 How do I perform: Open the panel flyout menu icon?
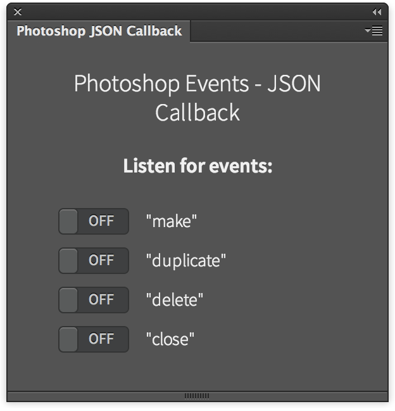point(374,30)
